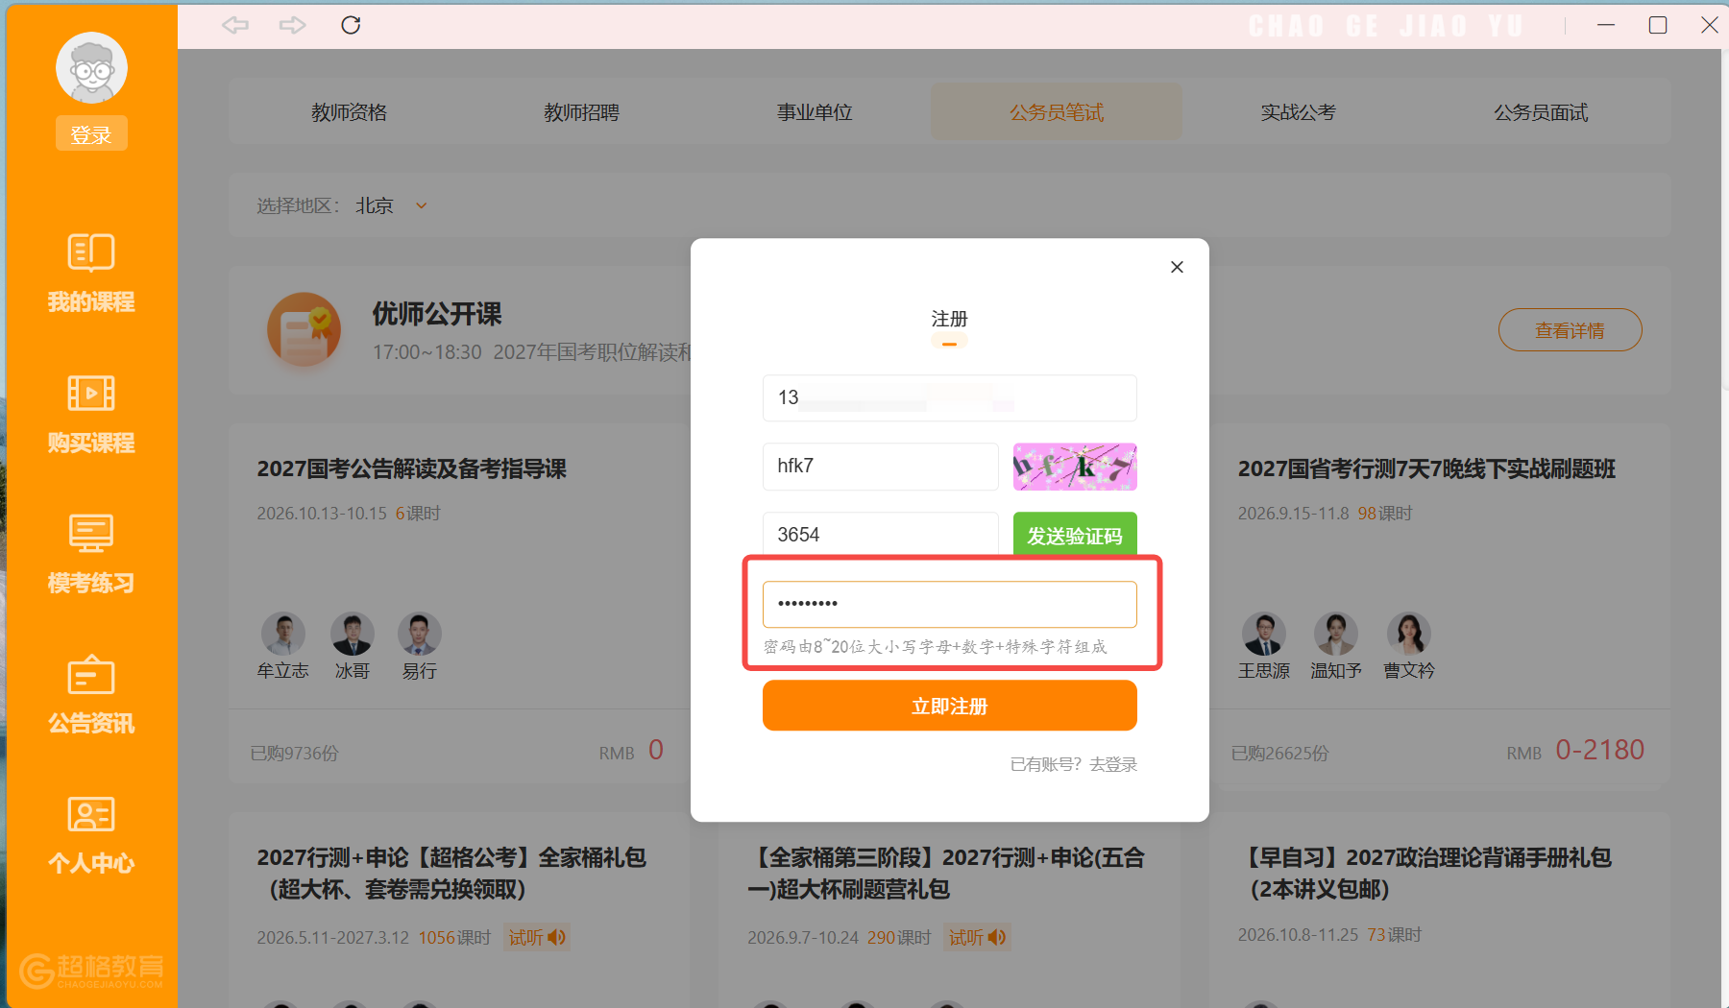
Task: Switch to 实战公考 tab
Action: [x=1298, y=112]
